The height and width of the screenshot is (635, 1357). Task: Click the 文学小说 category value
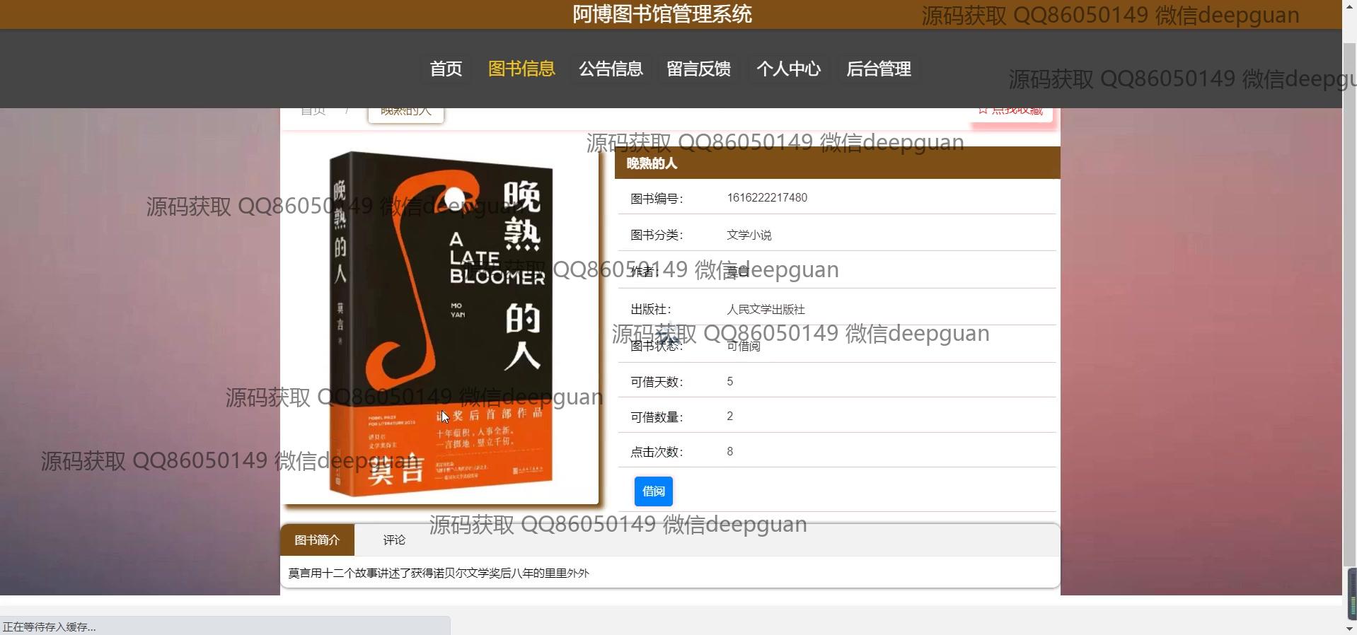749,235
